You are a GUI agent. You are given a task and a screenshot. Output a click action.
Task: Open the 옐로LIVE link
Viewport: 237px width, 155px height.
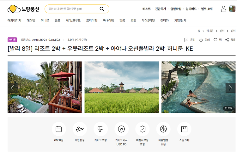pos(207,9)
